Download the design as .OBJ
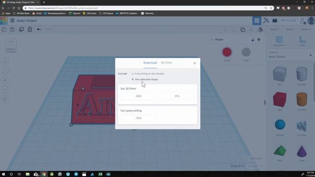The width and height of the screenshot is (315, 177). click(138, 96)
